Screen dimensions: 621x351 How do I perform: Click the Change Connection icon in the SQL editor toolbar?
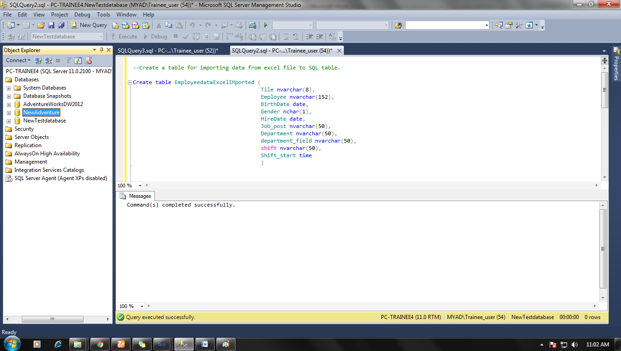click(21, 37)
